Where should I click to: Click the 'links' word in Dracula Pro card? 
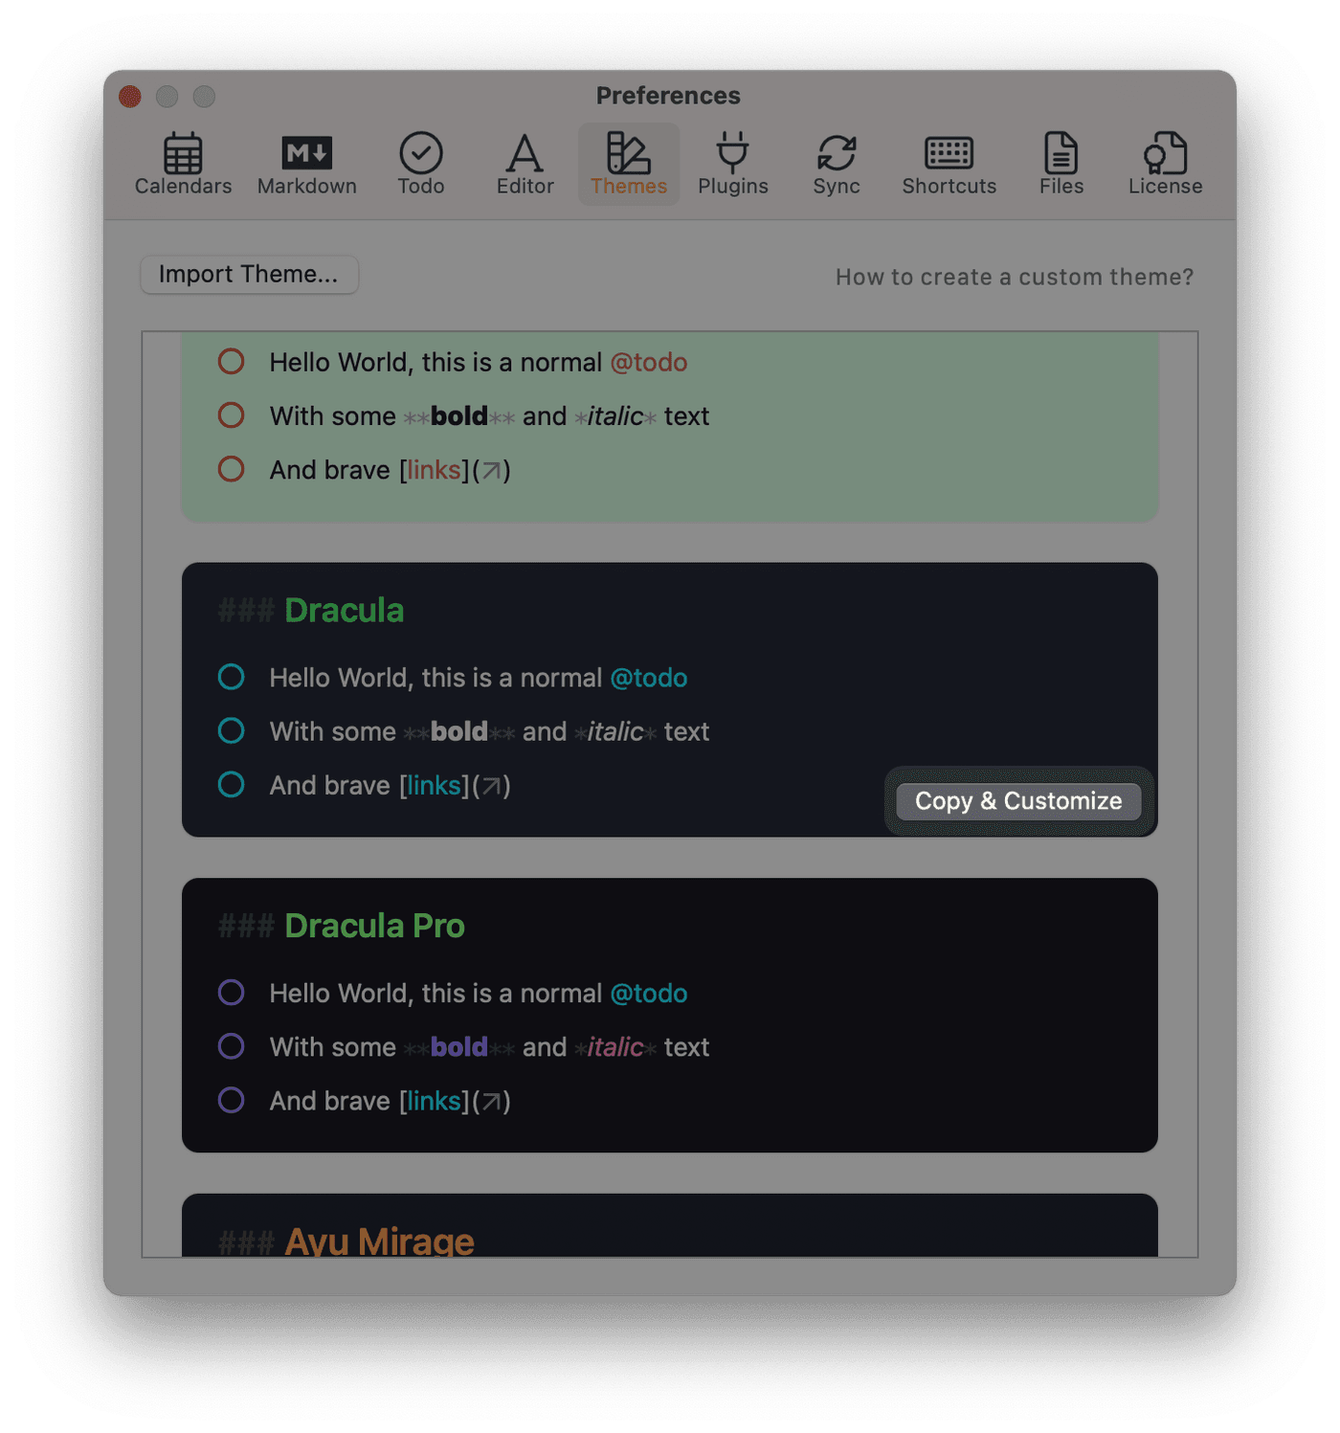(x=434, y=1101)
